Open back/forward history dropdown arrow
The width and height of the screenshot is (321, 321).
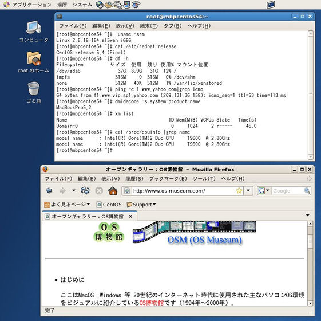tap(73, 190)
